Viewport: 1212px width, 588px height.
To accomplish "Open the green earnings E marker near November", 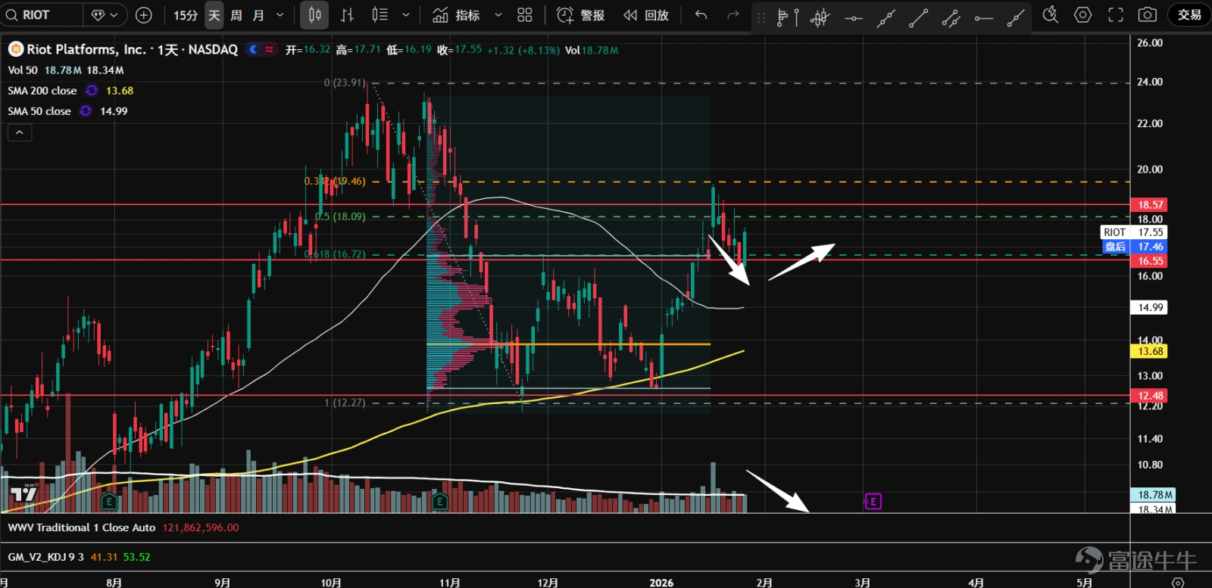I will click(439, 501).
